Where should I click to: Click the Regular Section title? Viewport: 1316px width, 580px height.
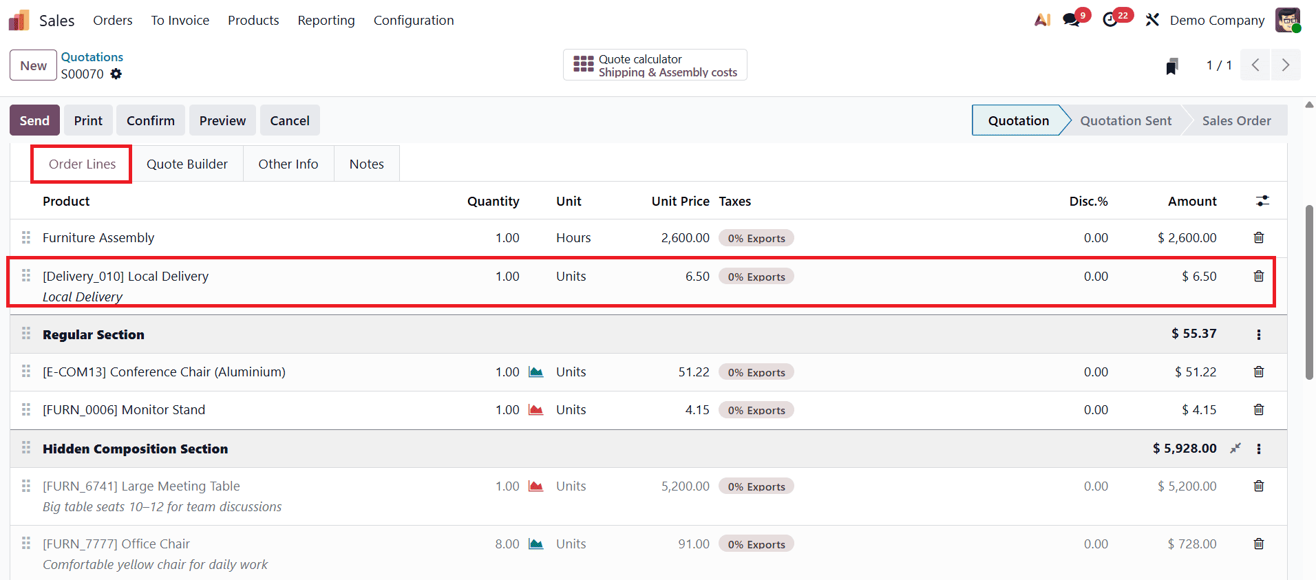point(94,334)
